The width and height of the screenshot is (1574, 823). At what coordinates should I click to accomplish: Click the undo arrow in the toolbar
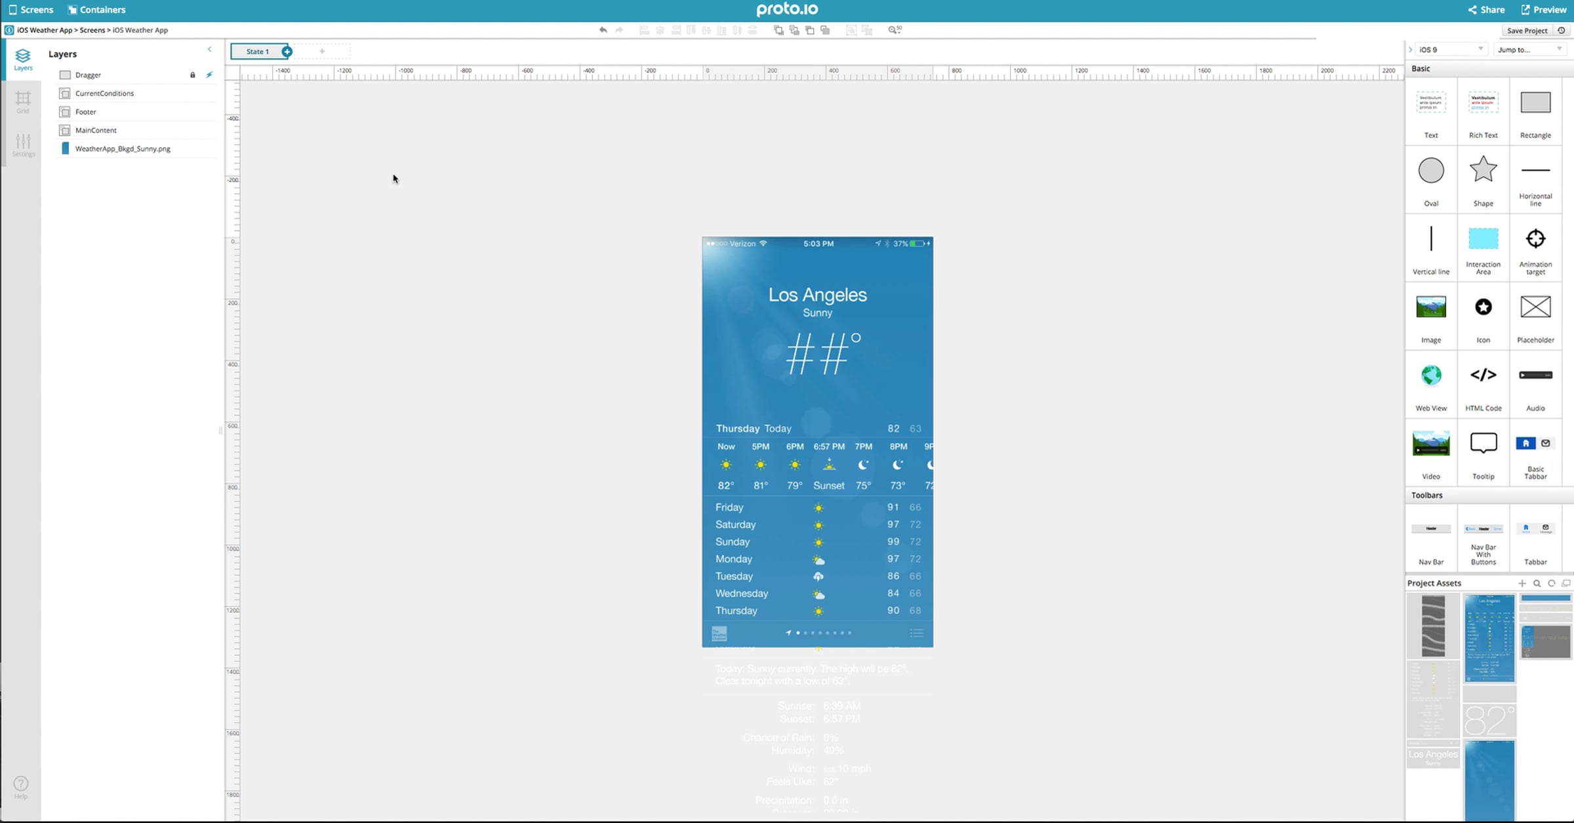coord(603,30)
